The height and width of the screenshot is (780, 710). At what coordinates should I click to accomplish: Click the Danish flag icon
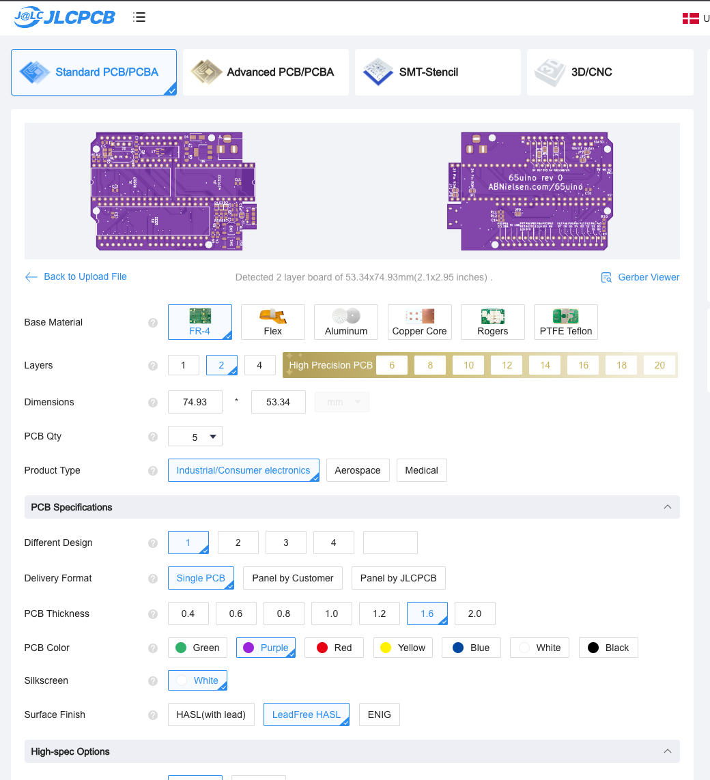[x=691, y=18]
